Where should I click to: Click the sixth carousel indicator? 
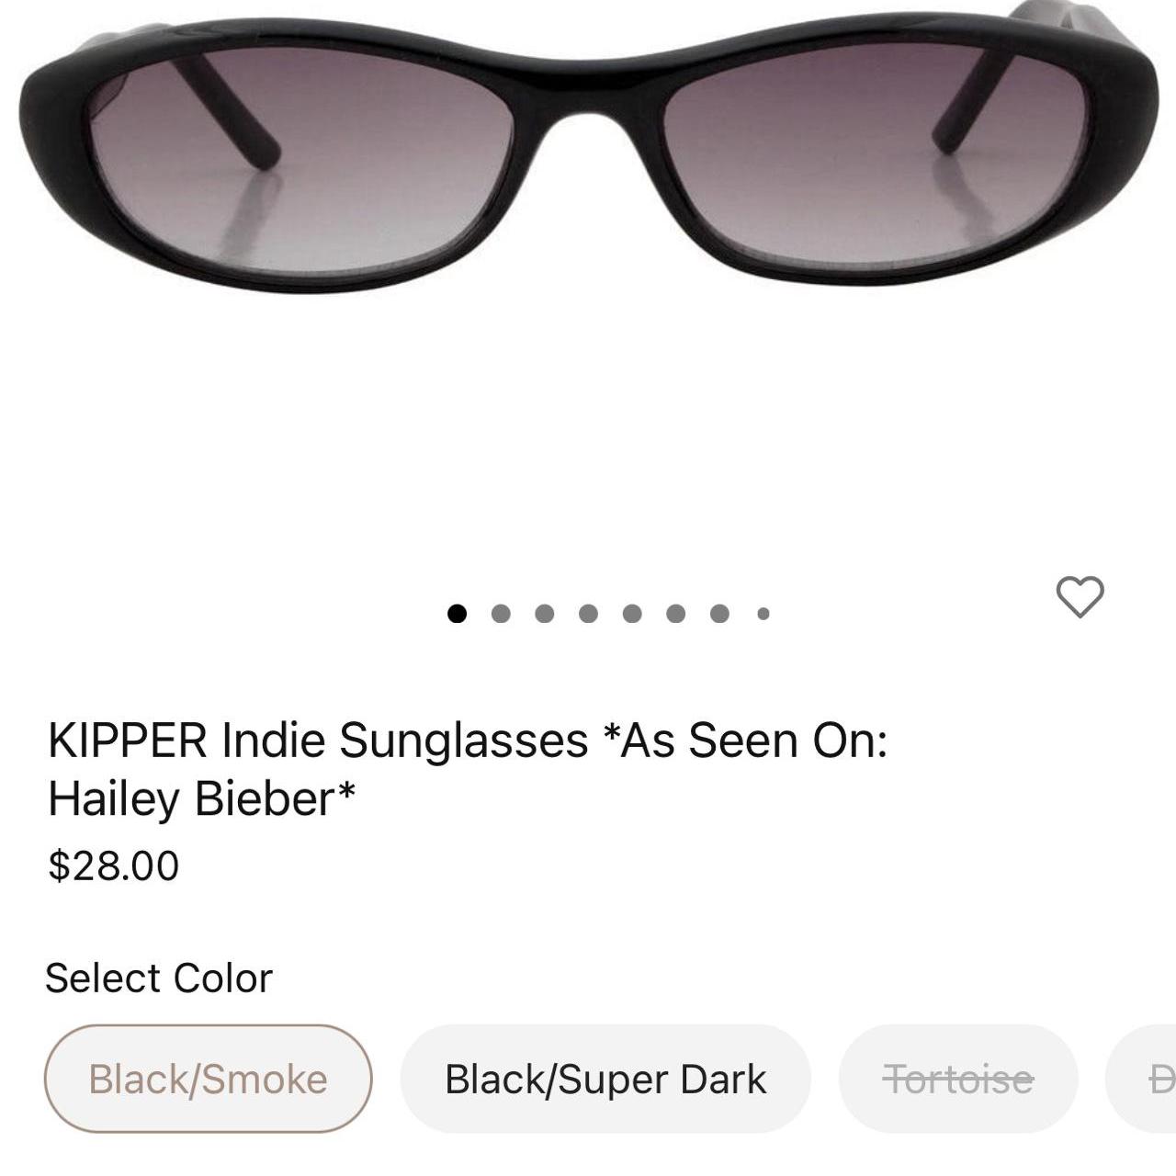(676, 611)
